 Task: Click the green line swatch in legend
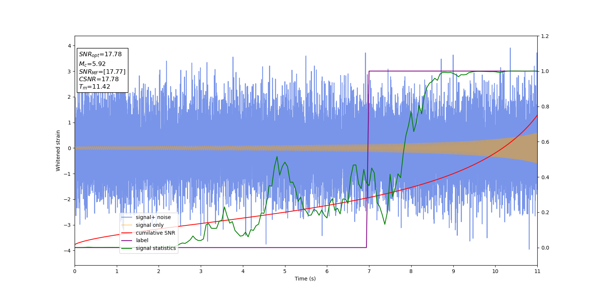[127, 248]
